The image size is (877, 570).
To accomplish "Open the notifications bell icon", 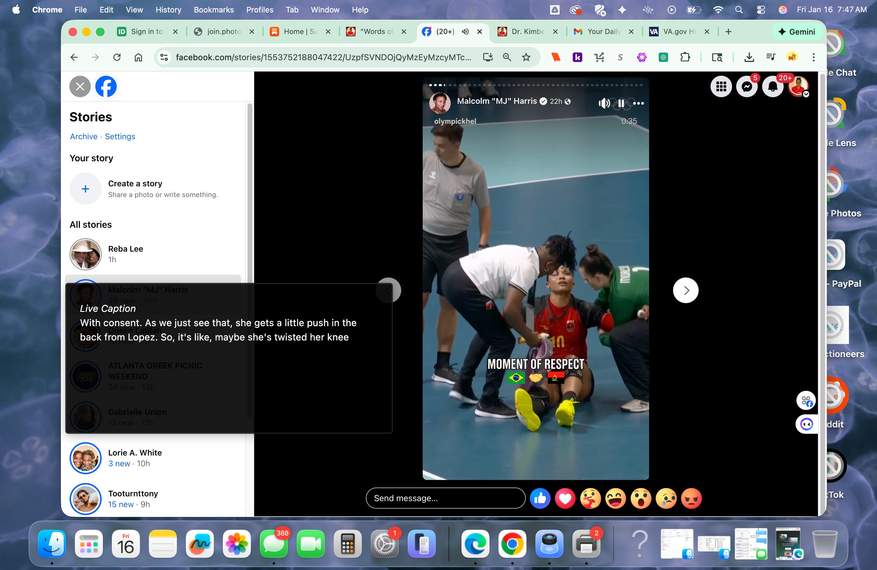I will point(772,87).
